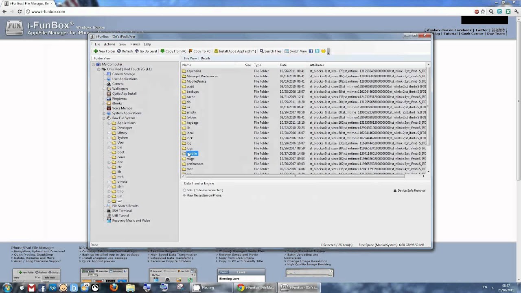Open the File menu
The image size is (521, 293).
click(97, 44)
